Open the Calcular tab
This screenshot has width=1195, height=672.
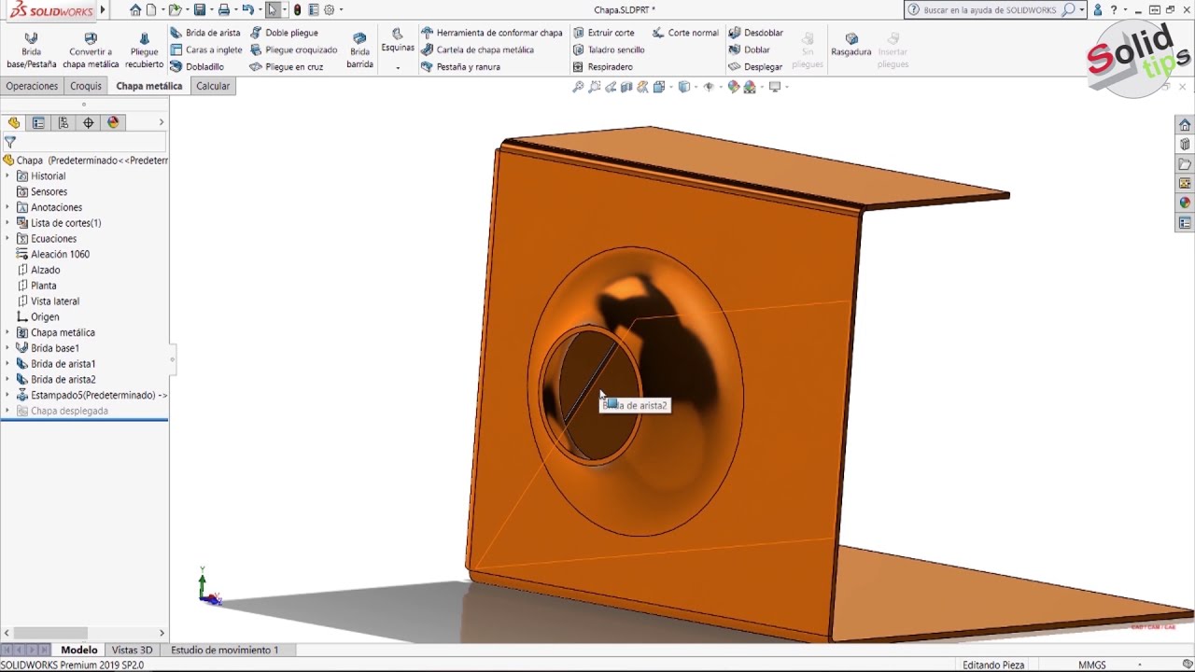click(213, 86)
